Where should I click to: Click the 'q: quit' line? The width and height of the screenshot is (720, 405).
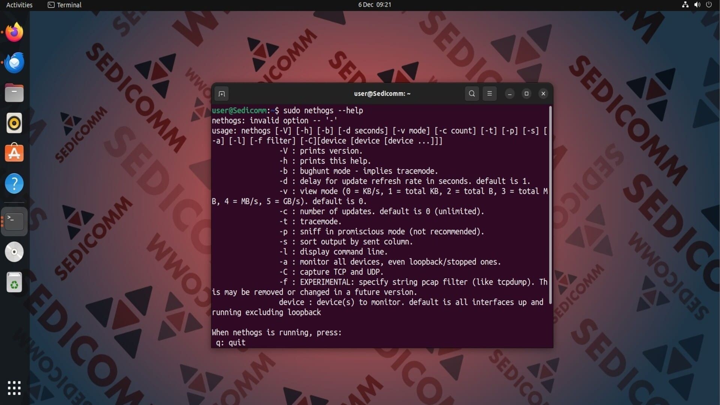pos(231,343)
